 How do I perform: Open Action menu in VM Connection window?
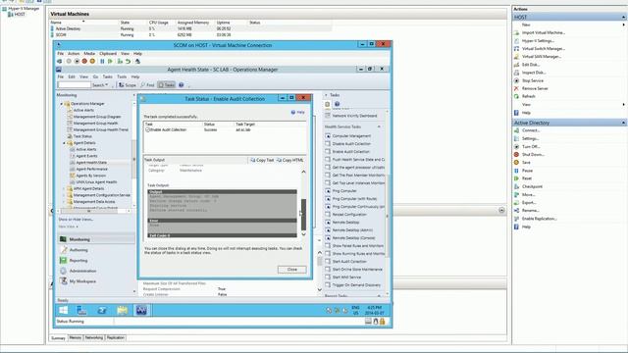(x=74, y=53)
